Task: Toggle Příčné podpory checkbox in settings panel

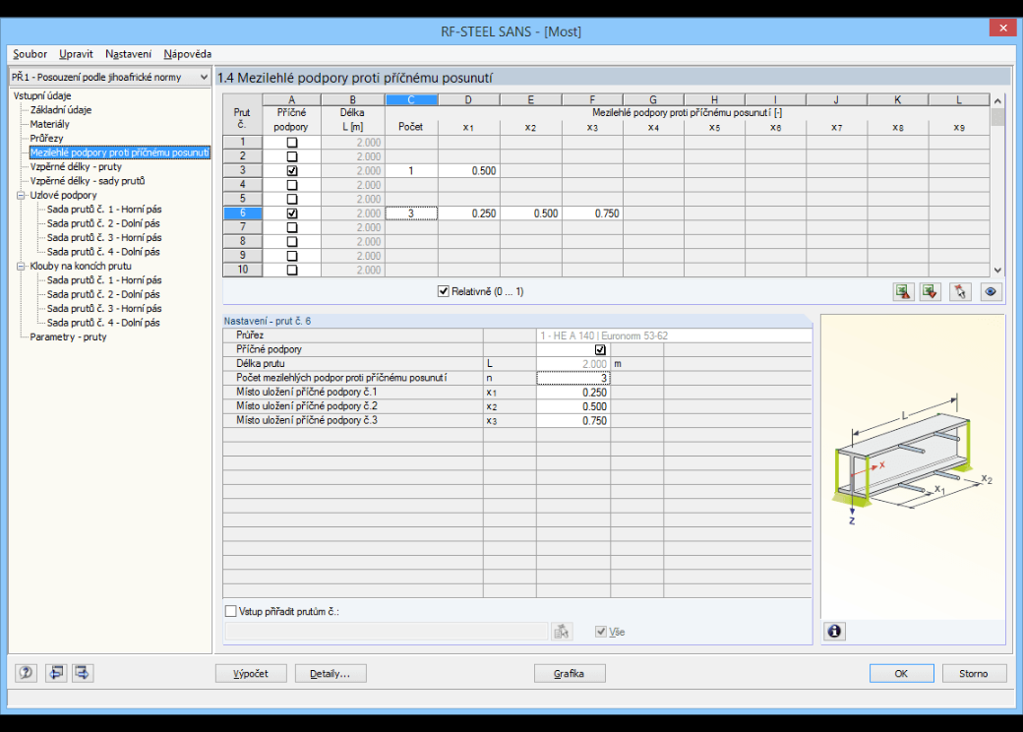Action: pos(600,349)
